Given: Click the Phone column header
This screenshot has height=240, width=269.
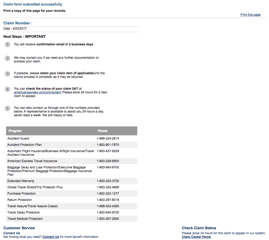Looking at the screenshot, I should (x=103, y=131).
